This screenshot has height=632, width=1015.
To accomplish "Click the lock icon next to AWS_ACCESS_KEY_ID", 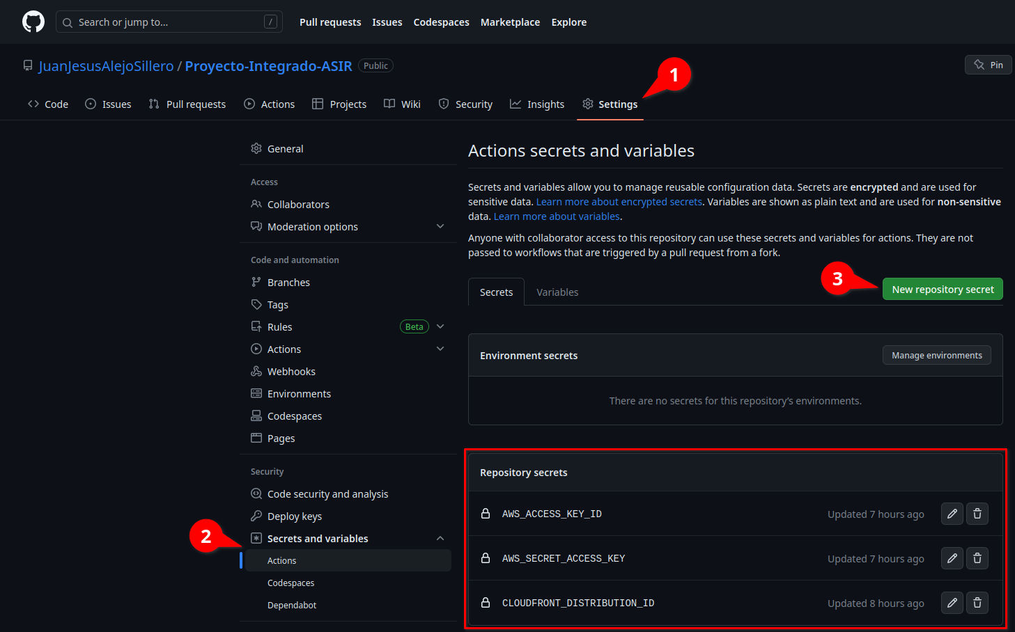I will click(486, 514).
